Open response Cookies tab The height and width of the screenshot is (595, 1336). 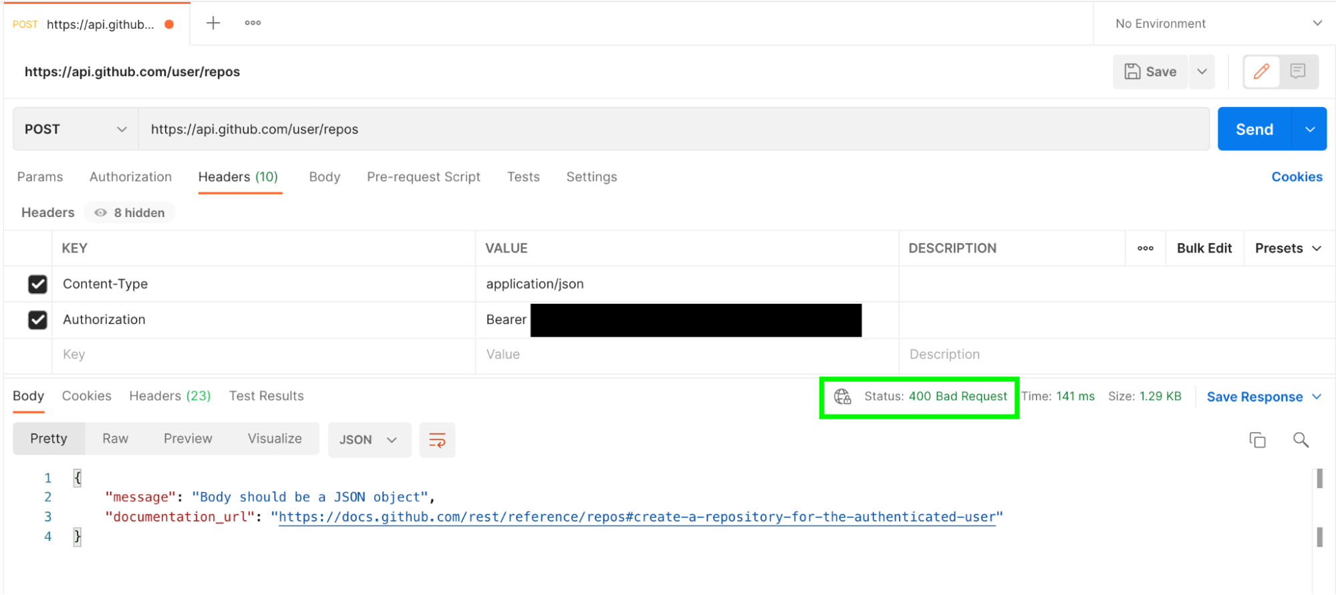[x=86, y=396]
